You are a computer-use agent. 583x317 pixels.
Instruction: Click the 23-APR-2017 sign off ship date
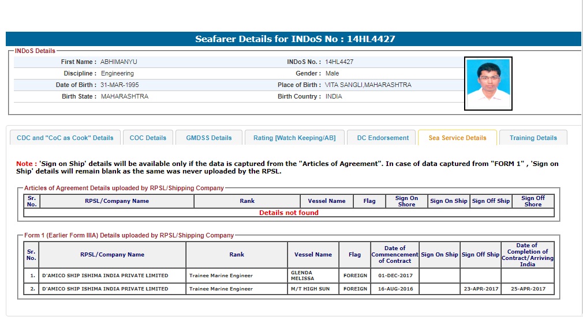480,289
